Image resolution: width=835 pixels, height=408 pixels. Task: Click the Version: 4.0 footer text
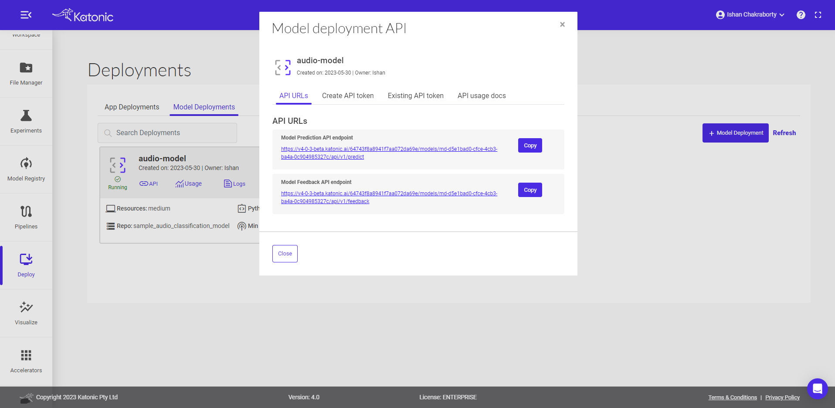[x=304, y=398]
